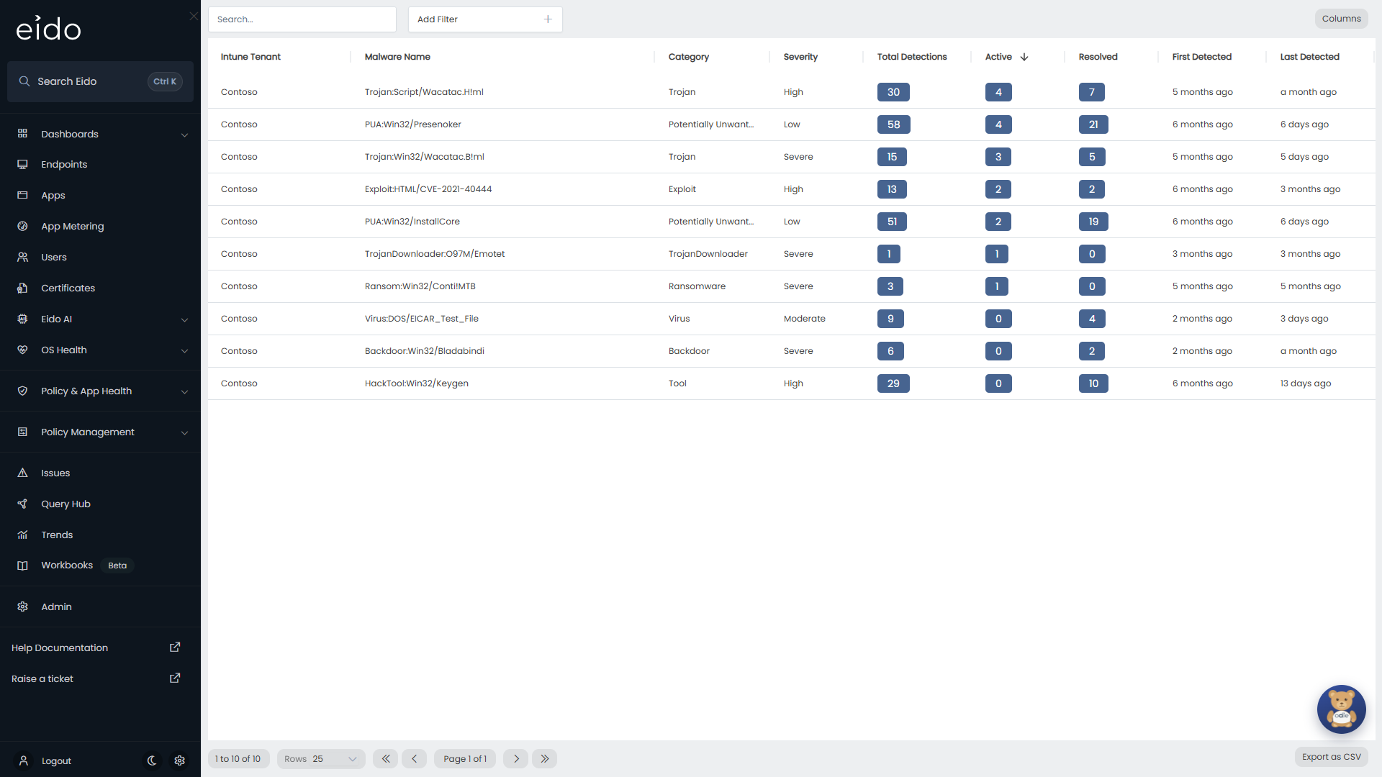Click the Issues warning triangle icon

tap(22, 473)
